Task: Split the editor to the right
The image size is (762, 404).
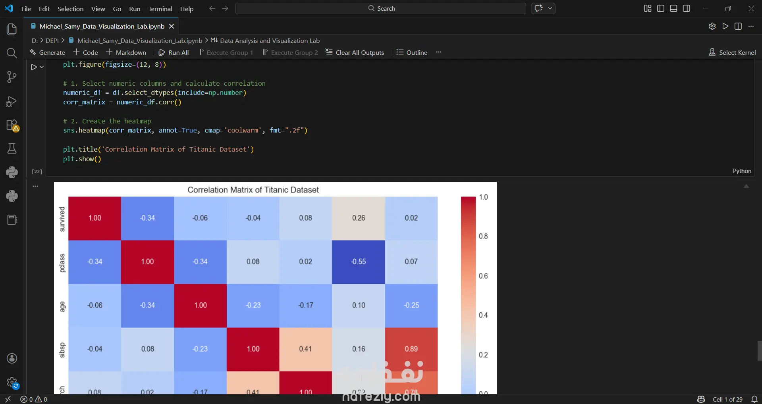Action: pos(738,26)
